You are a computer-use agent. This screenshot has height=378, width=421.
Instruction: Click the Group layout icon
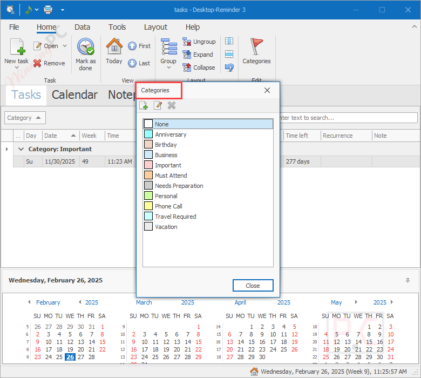coord(168,47)
